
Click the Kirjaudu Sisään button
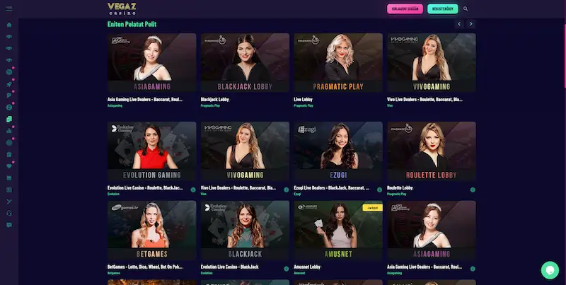[405, 8]
